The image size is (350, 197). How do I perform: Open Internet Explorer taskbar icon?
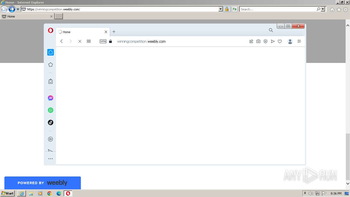click(22, 193)
